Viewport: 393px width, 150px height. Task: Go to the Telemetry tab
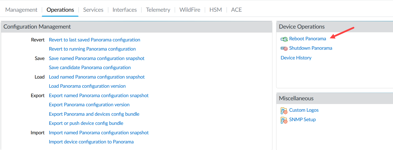(158, 10)
